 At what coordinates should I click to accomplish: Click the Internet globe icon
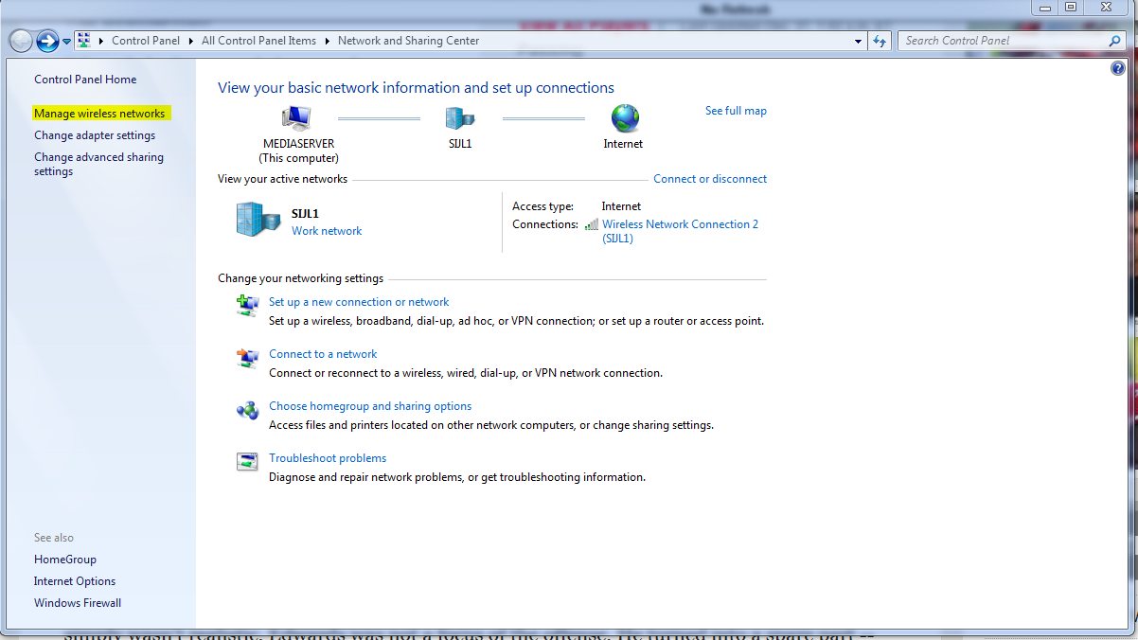point(625,118)
